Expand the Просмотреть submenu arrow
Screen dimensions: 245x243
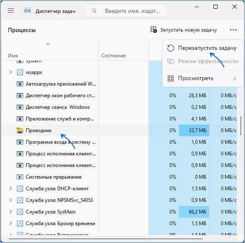click(235, 79)
